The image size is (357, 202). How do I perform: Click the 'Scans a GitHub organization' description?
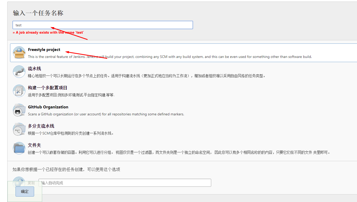tap(106, 114)
